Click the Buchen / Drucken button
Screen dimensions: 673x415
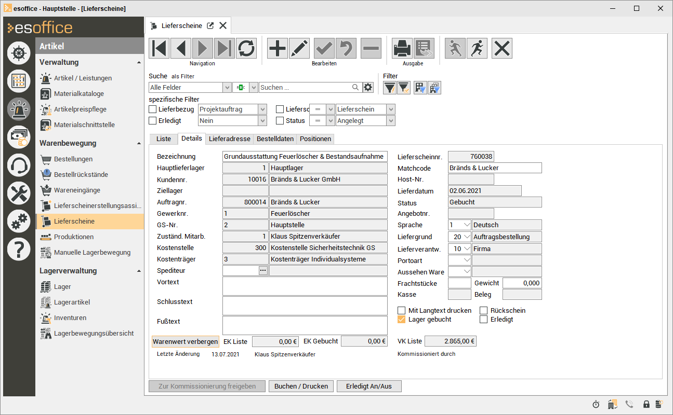pyautogui.click(x=301, y=386)
